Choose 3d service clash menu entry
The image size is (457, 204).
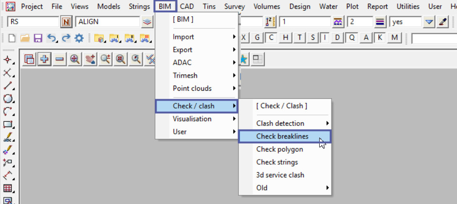tap(285, 175)
